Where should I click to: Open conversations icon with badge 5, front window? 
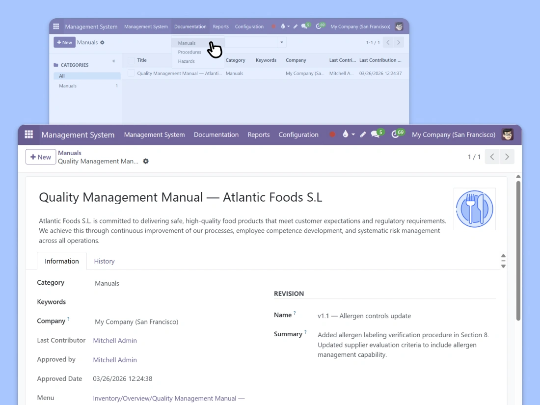pyautogui.click(x=377, y=134)
